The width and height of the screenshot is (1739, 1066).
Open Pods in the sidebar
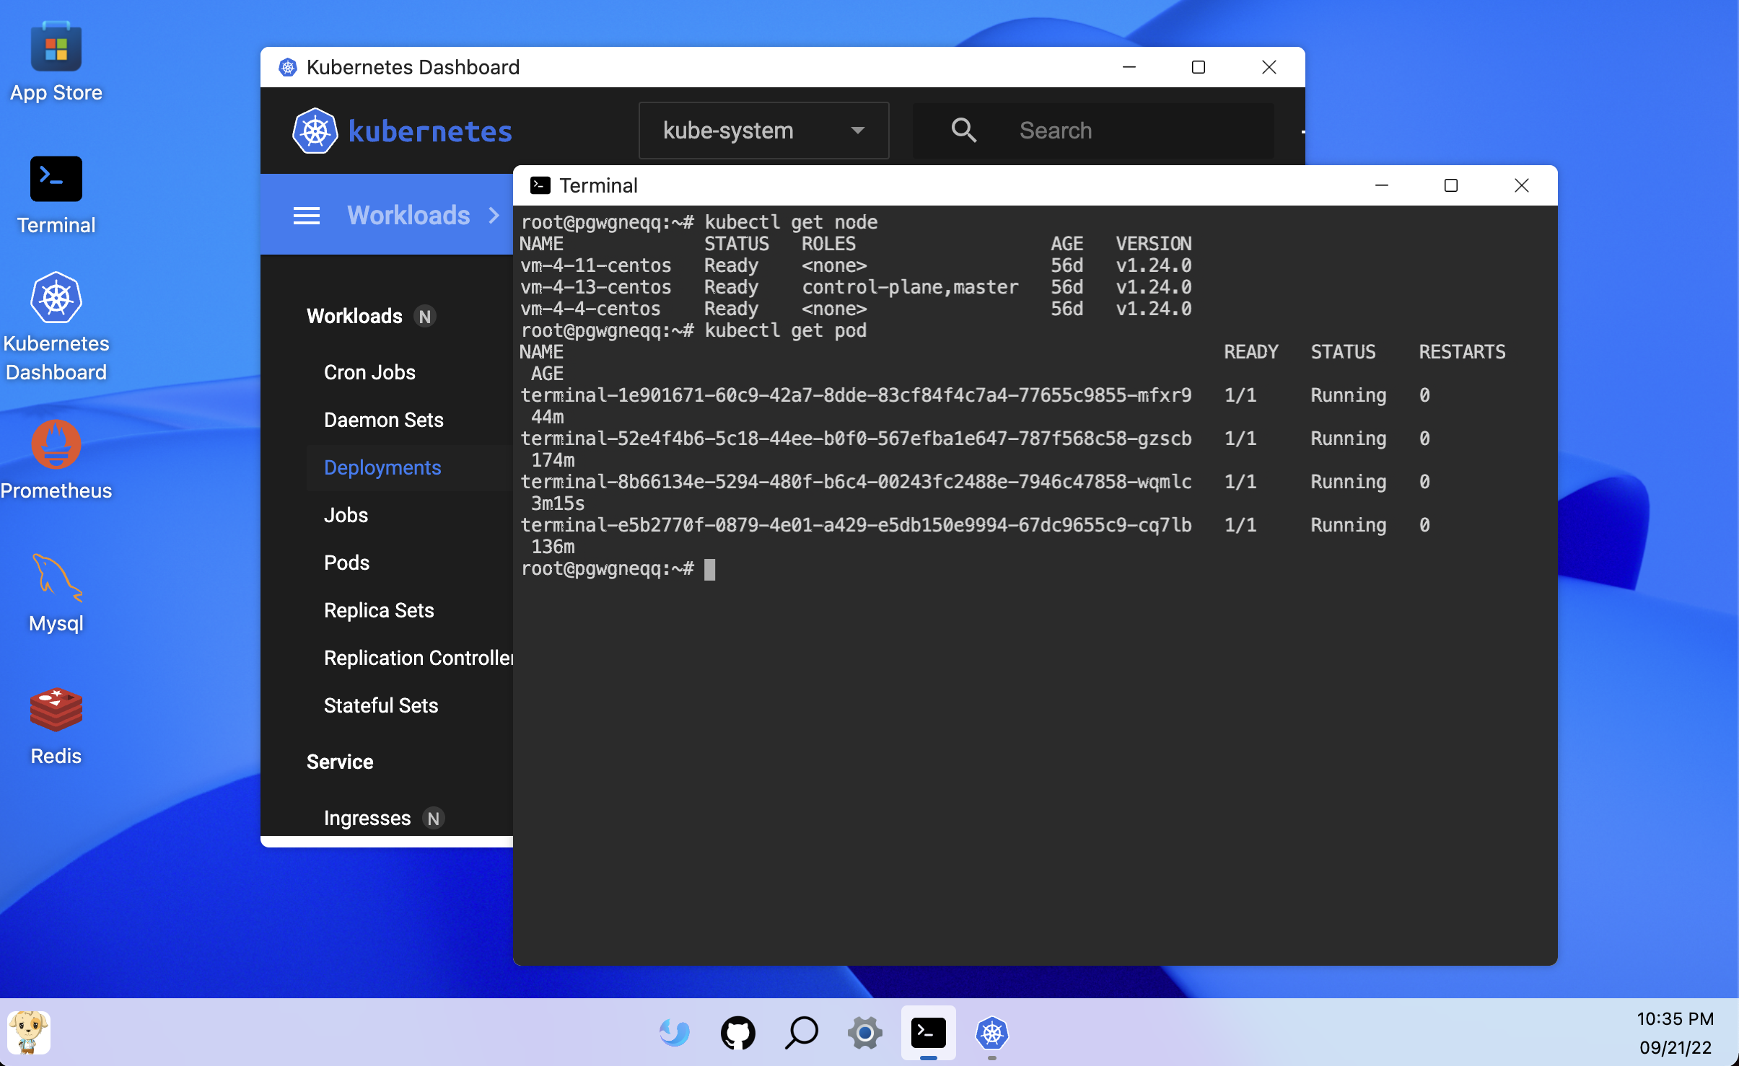coord(346,563)
